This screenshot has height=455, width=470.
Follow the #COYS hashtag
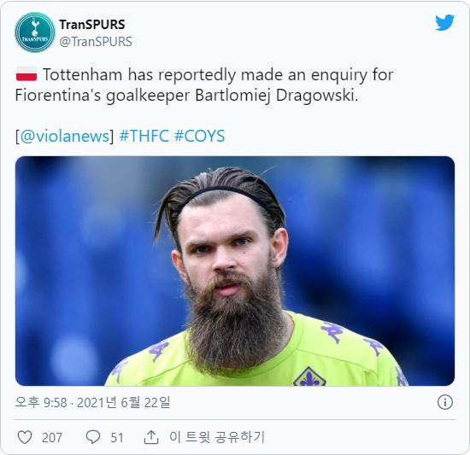coord(199,136)
